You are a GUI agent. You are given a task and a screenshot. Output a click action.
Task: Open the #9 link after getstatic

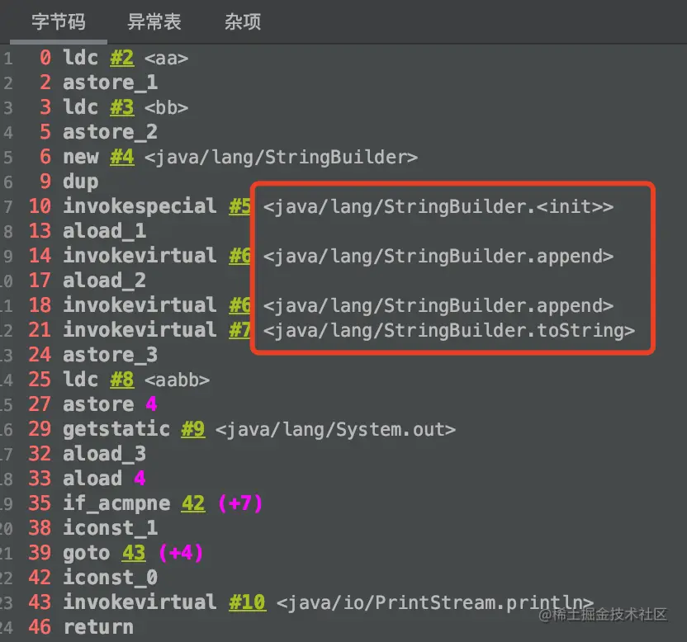[x=193, y=429]
